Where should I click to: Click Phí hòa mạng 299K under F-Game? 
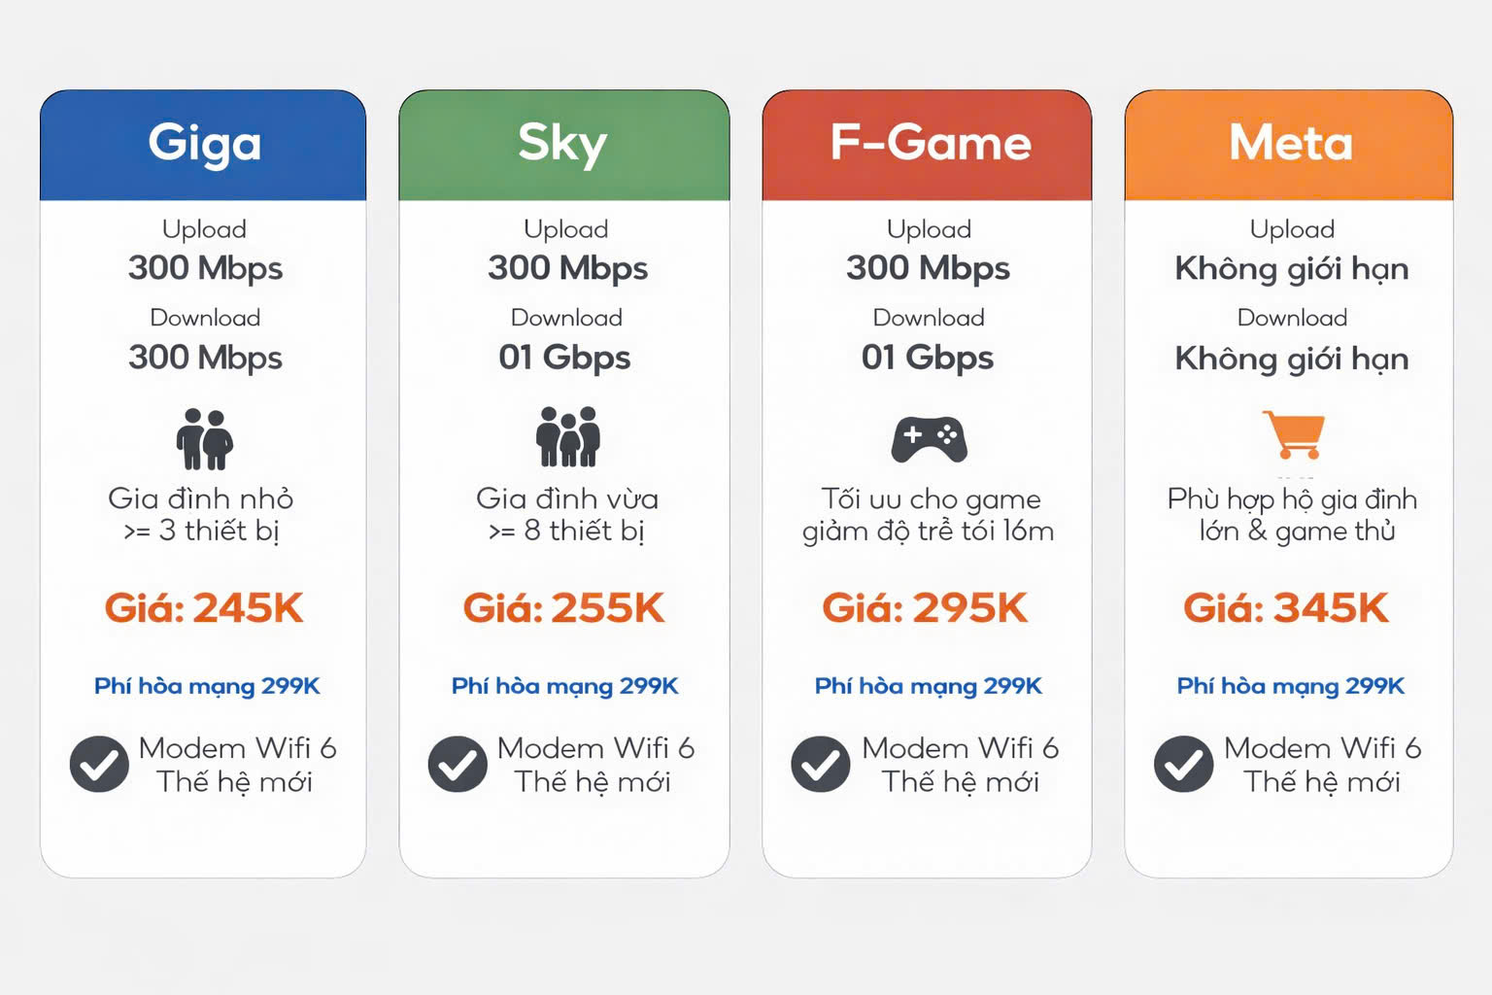929,686
